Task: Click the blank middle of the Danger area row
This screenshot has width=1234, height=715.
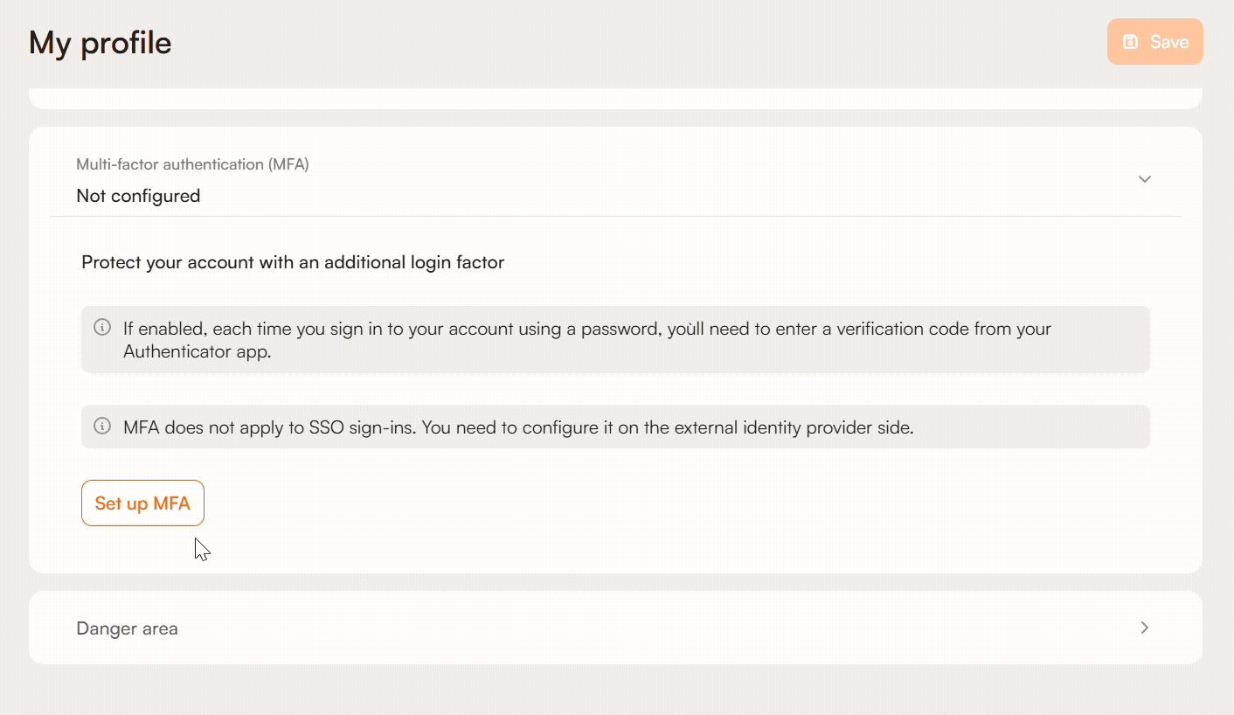Action: tap(612, 628)
